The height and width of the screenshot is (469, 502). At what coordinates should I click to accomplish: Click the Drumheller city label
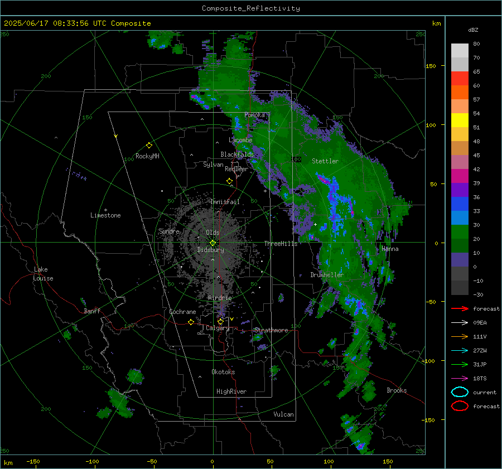pyautogui.click(x=327, y=275)
